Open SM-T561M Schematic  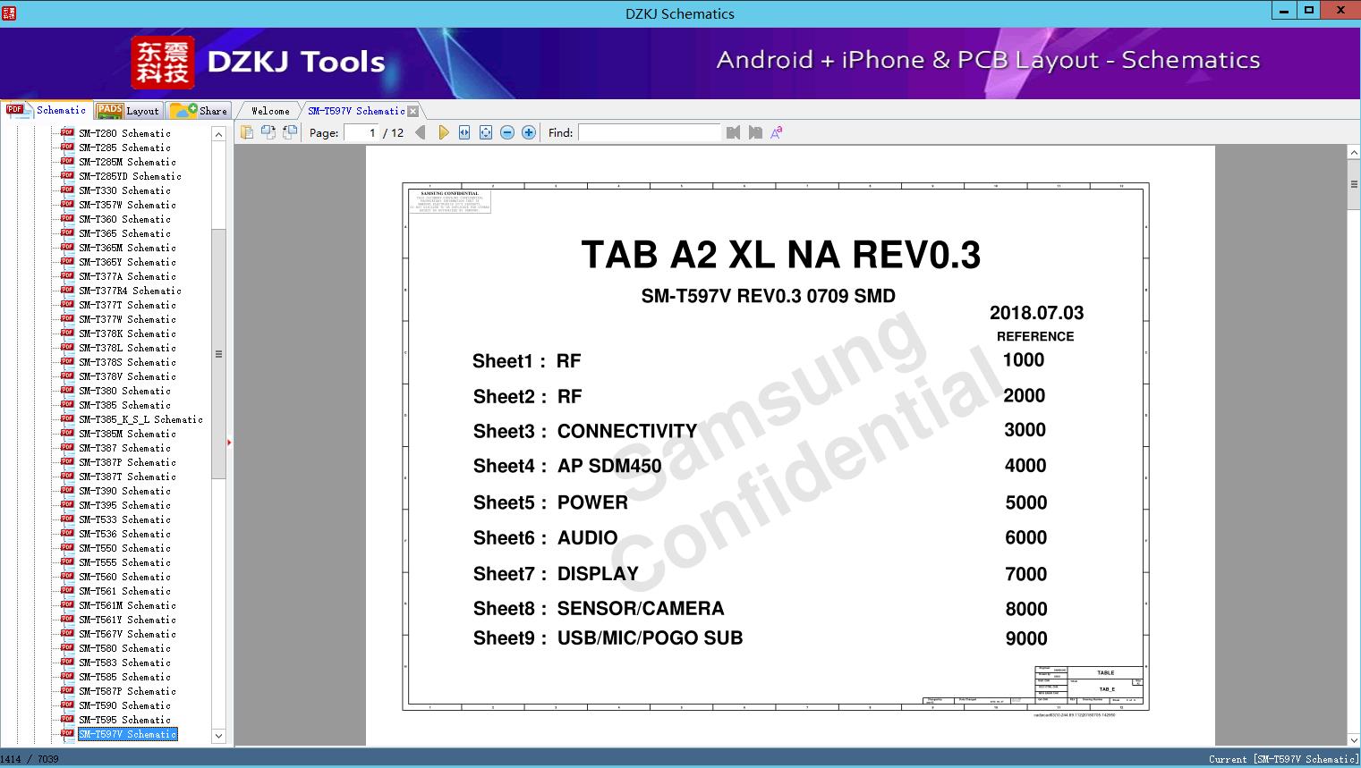(x=127, y=605)
